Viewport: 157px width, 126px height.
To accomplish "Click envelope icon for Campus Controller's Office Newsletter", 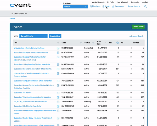I will (58, 81).
